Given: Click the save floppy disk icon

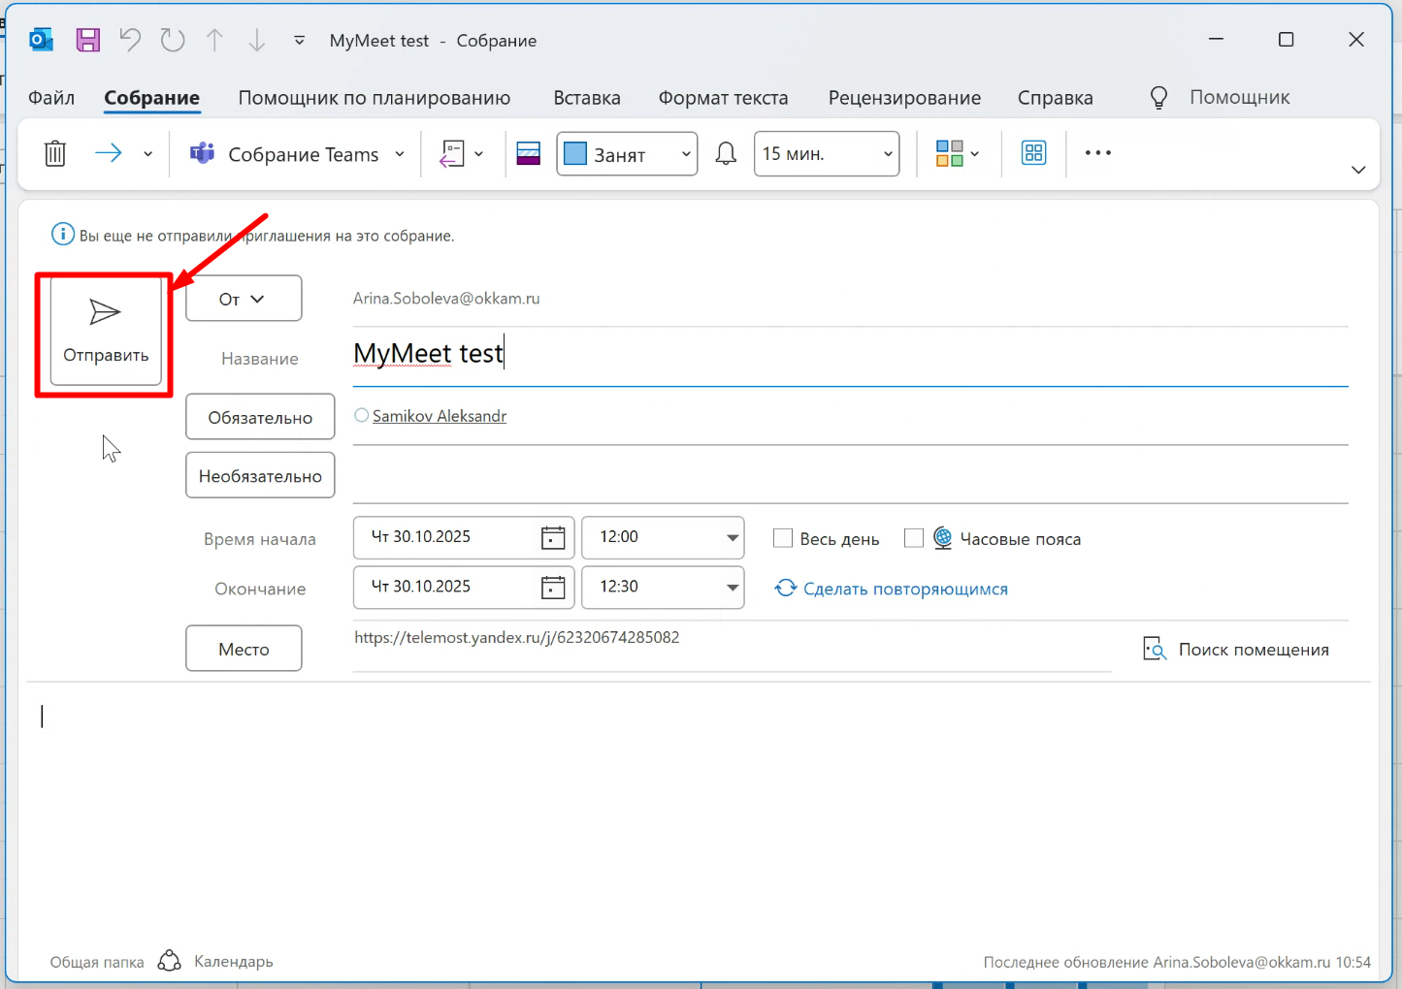Looking at the screenshot, I should click(x=88, y=40).
